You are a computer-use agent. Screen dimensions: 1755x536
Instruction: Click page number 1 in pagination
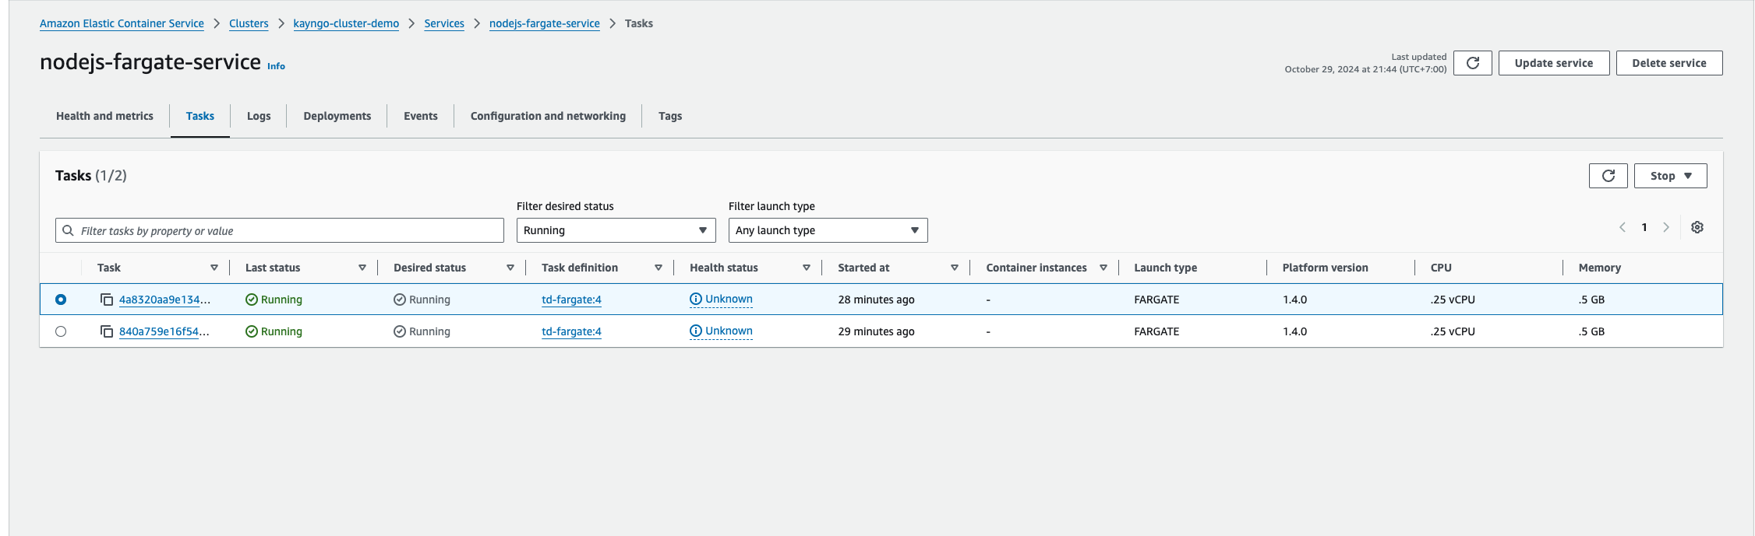(1644, 227)
